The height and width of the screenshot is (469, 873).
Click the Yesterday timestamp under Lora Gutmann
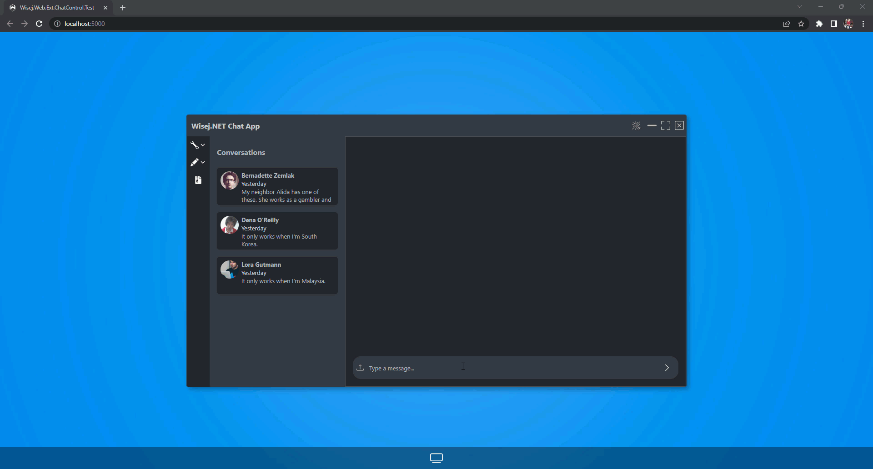254,273
